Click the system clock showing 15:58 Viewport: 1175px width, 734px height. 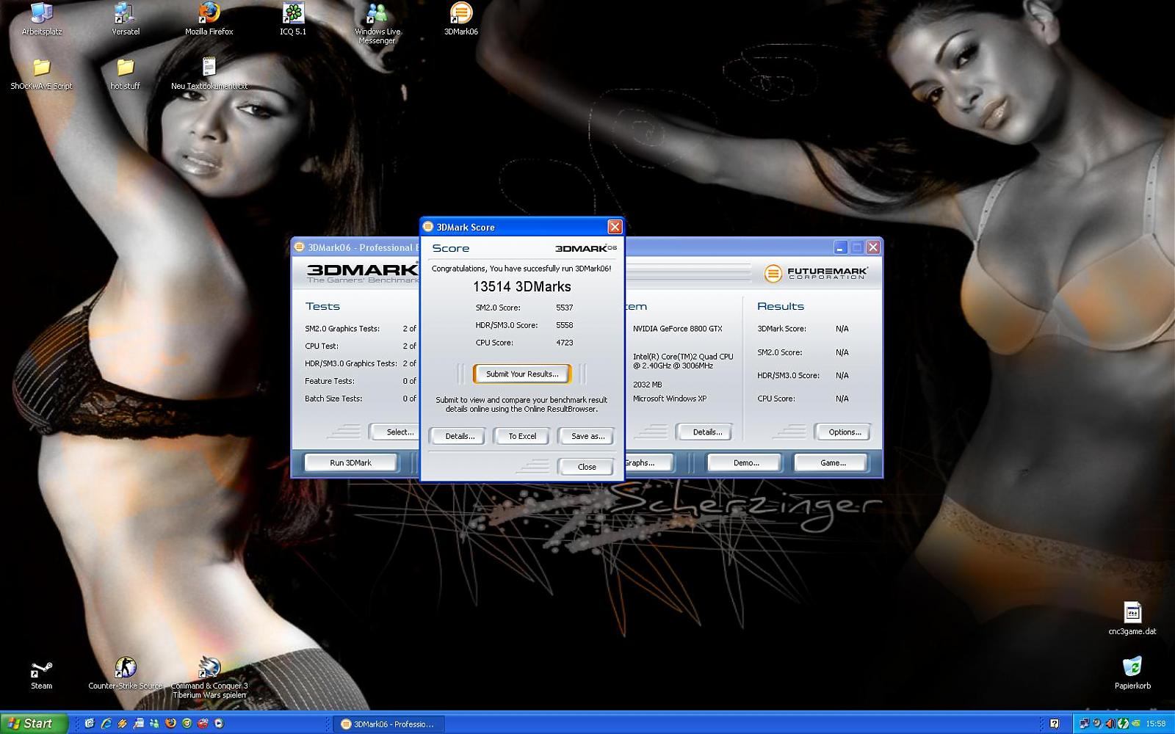(x=1156, y=724)
